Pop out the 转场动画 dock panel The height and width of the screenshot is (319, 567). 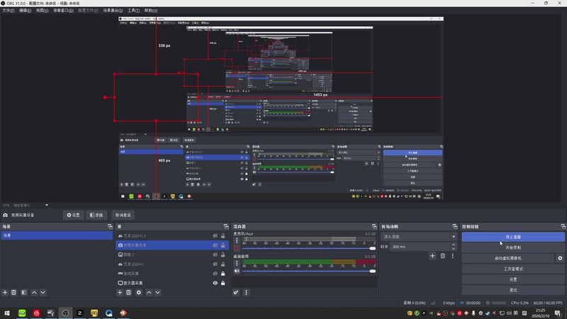pos(455,226)
